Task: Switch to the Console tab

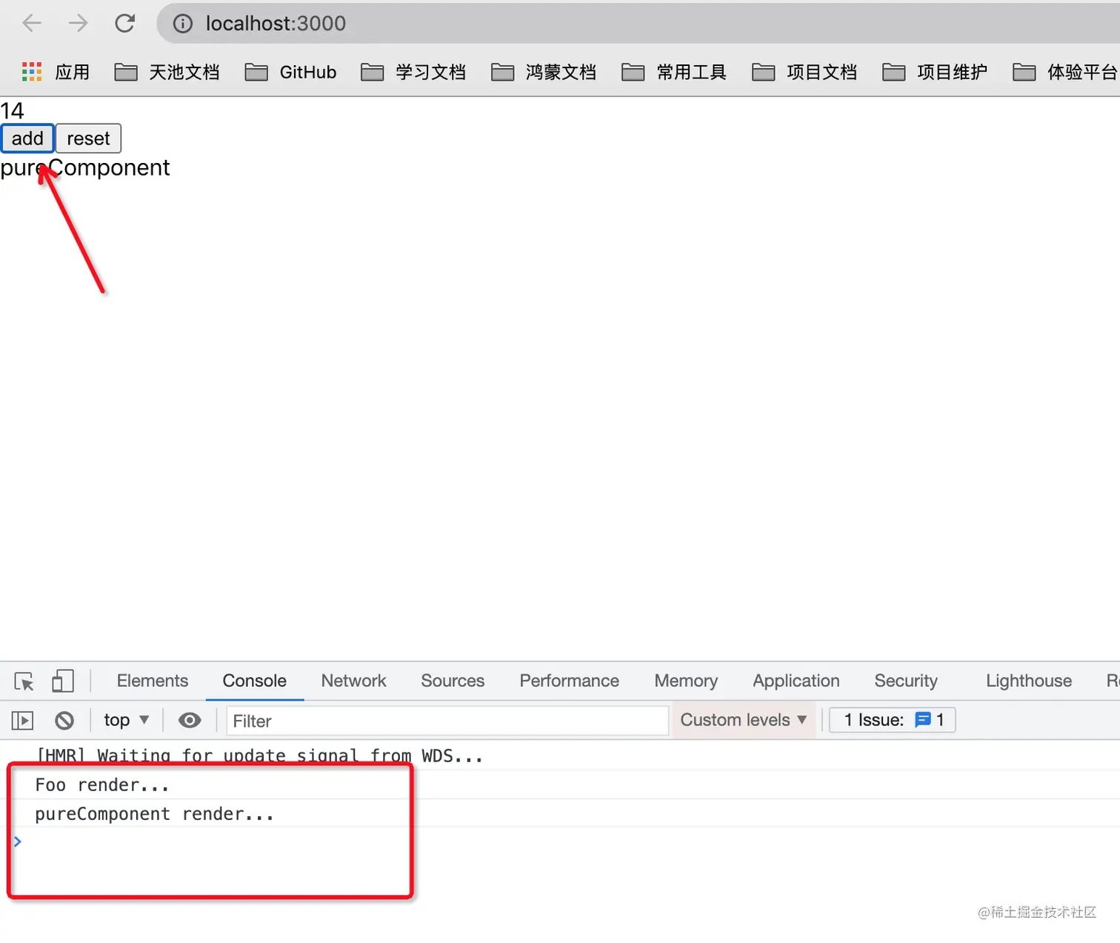Action: tap(254, 681)
